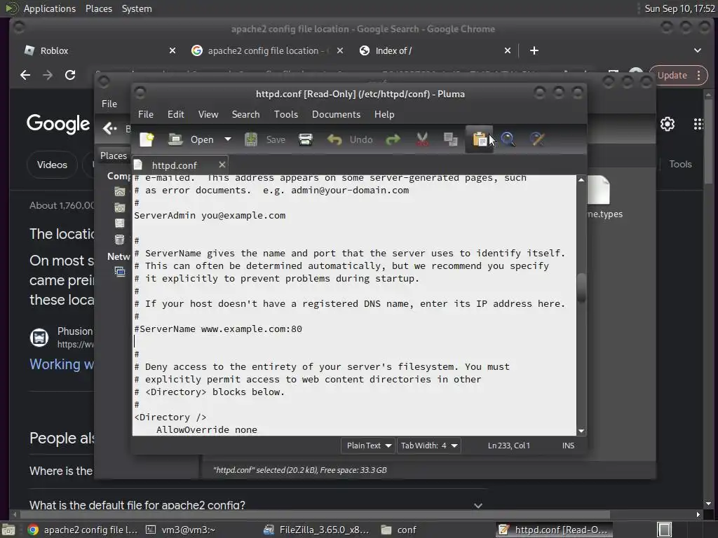This screenshot has height=538, width=718.
Task: Close the httpd.conf tab
Action: (x=222, y=165)
